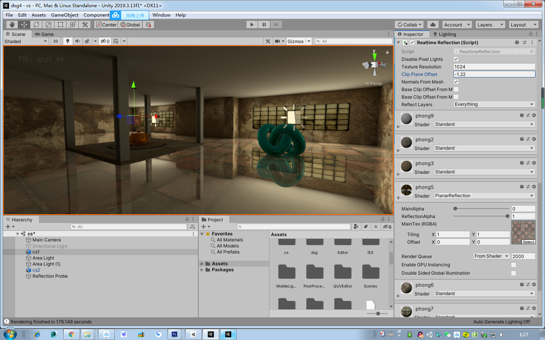Toggle Realtime Reflection script enabled checkbox

pyautogui.click(x=412, y=42)
